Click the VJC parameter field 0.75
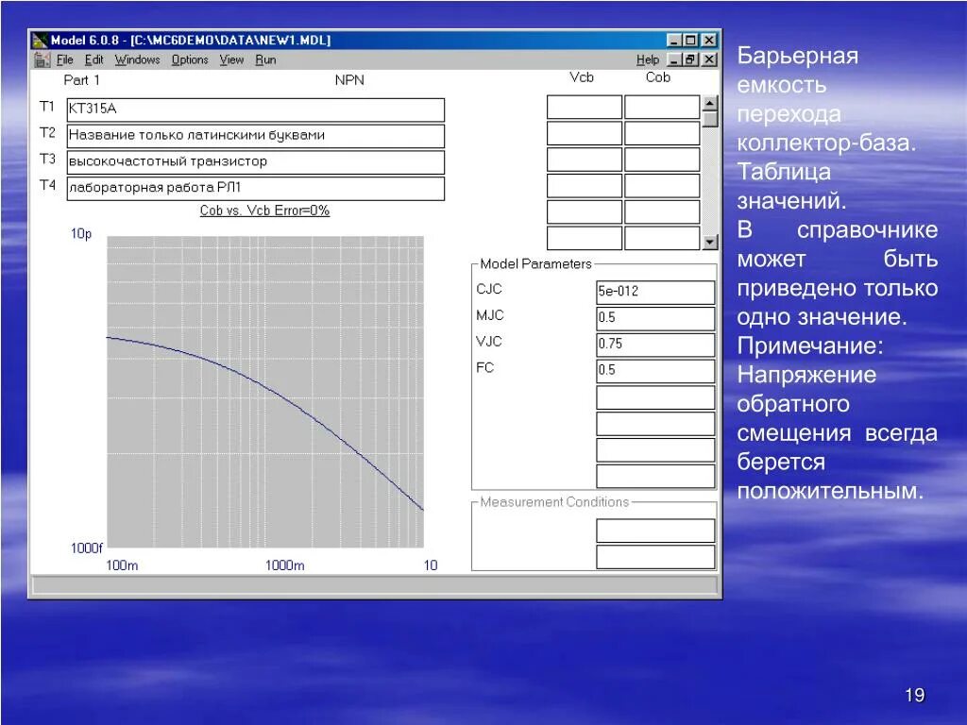This screenshot has height=725, width=967. pyautogui.click(x=655, y=345)
